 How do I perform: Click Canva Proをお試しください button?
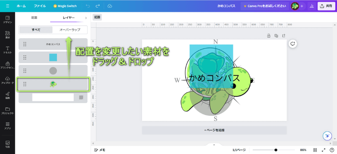tap(265, 6)
